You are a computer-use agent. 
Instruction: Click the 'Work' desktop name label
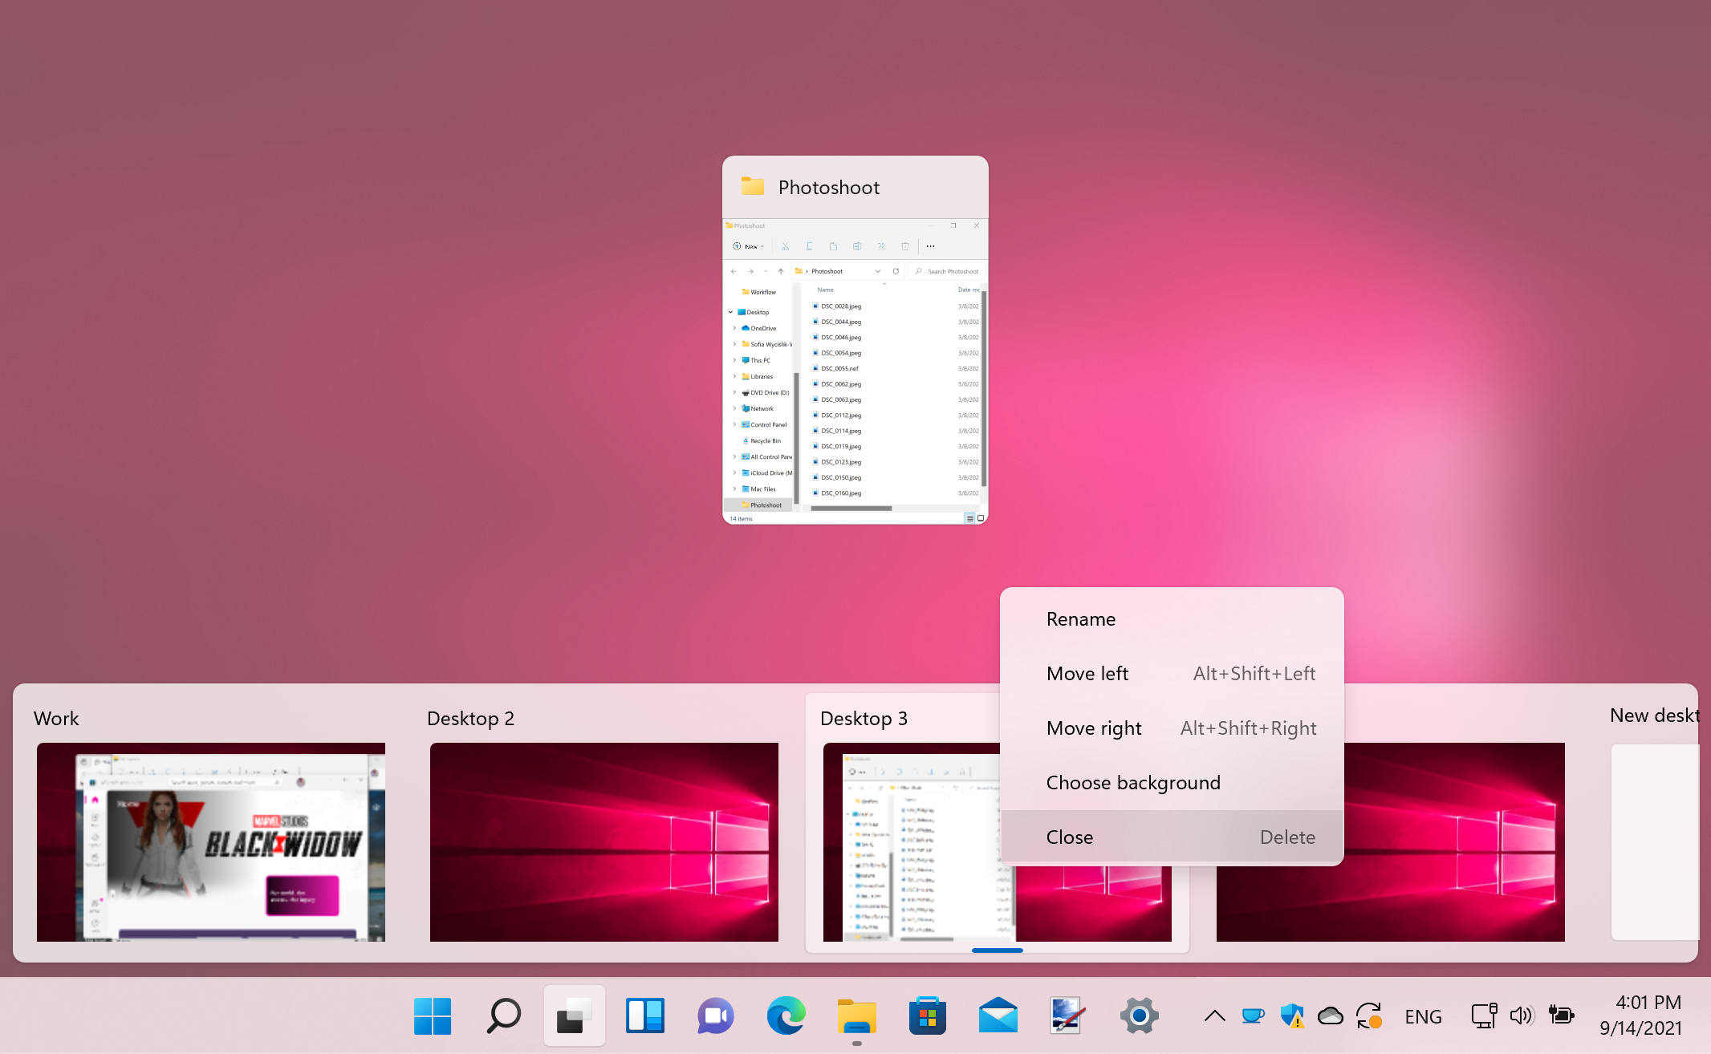pos(56,719)
